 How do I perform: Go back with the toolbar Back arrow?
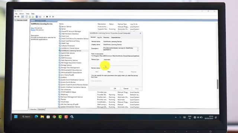pyautogui.click(x=15, y=17)
